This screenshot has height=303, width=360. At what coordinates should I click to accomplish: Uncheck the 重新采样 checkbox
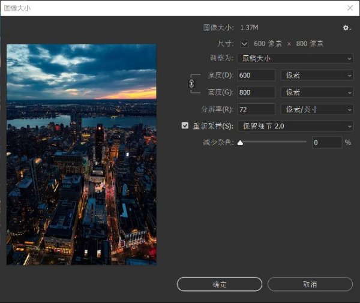(185, 125)
